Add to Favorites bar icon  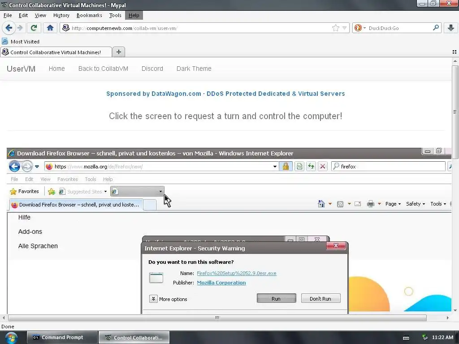pos(52,192)
